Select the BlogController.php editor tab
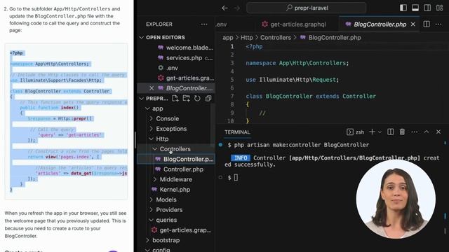This screenshot has width=449, height=252. 380,24
